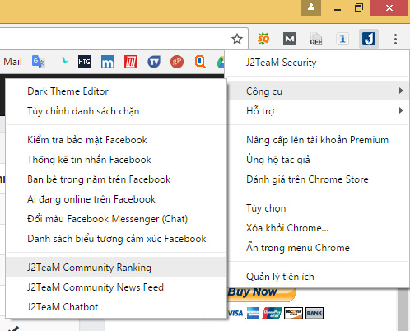Toggle the OFF extension icon
Screen dimensions: 410x331
point(316,39)
